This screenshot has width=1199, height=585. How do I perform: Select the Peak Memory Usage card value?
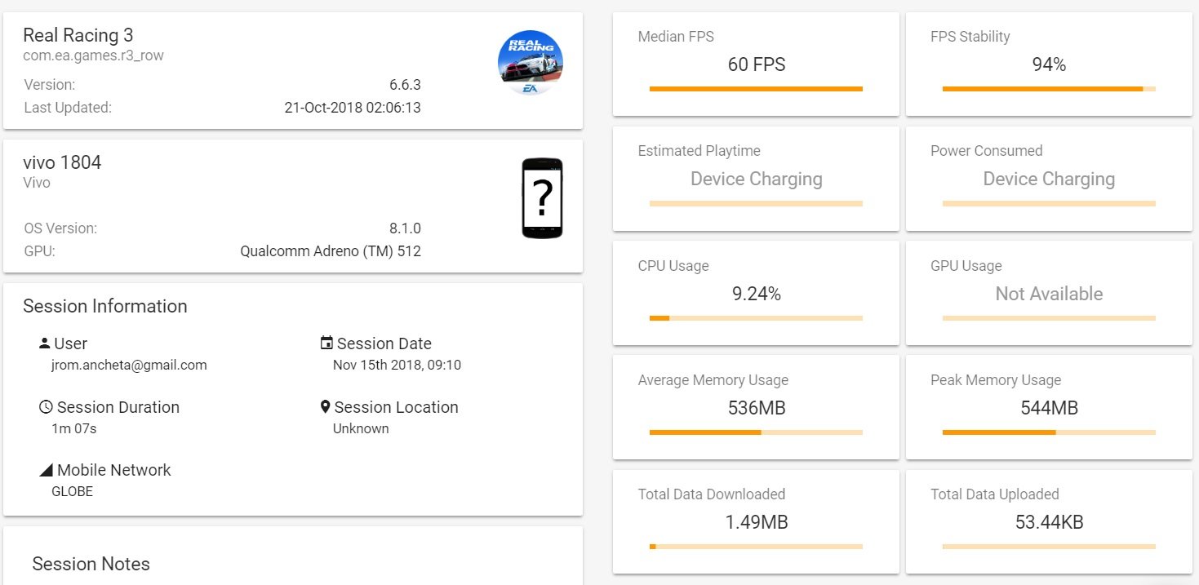(1049, 408)
